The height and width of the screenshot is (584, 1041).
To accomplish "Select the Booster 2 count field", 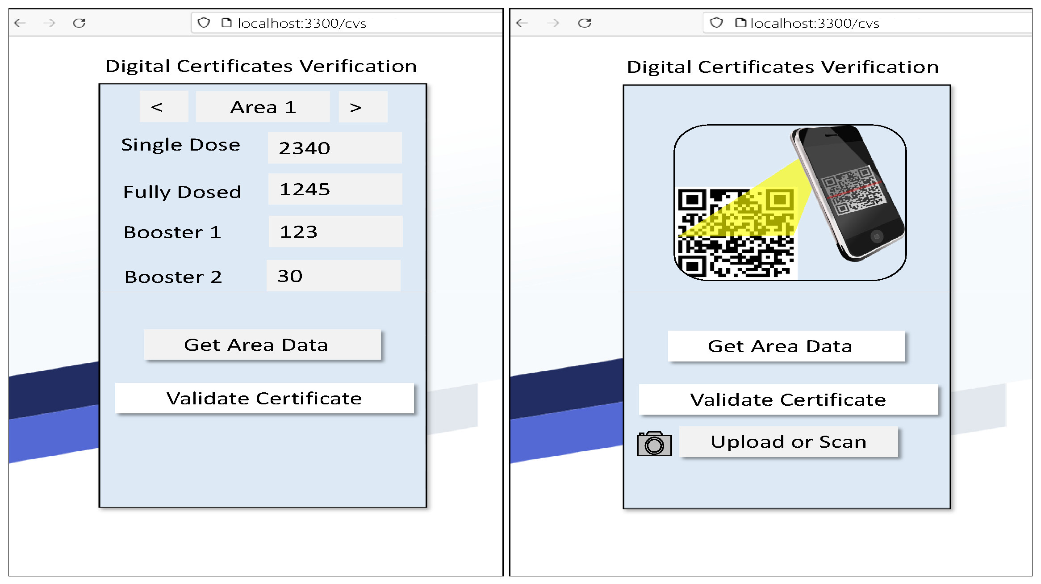I will click(x=333, y=276).
